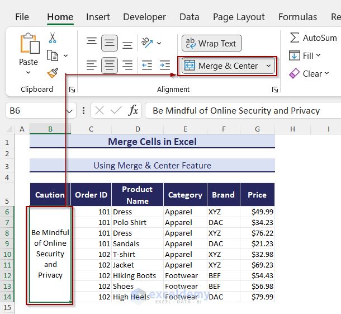Toggle horizontal Center alignment
The height and width of the screenshot is (314, 341).
tap(110, 65)
